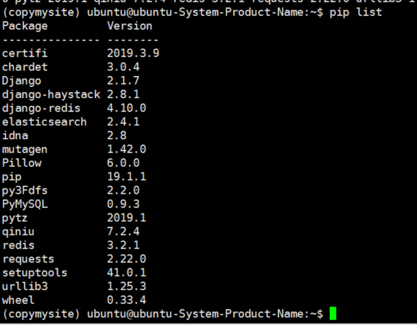This screenshot has height=325, width=417.
Task: Click version '1.42.0' of mutagen
Action: (127, 149)
